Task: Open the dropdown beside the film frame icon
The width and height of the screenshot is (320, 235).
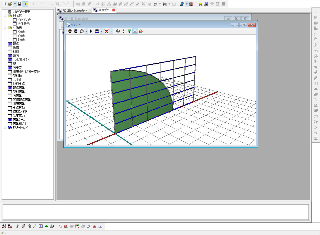Action: pos(101,31)
